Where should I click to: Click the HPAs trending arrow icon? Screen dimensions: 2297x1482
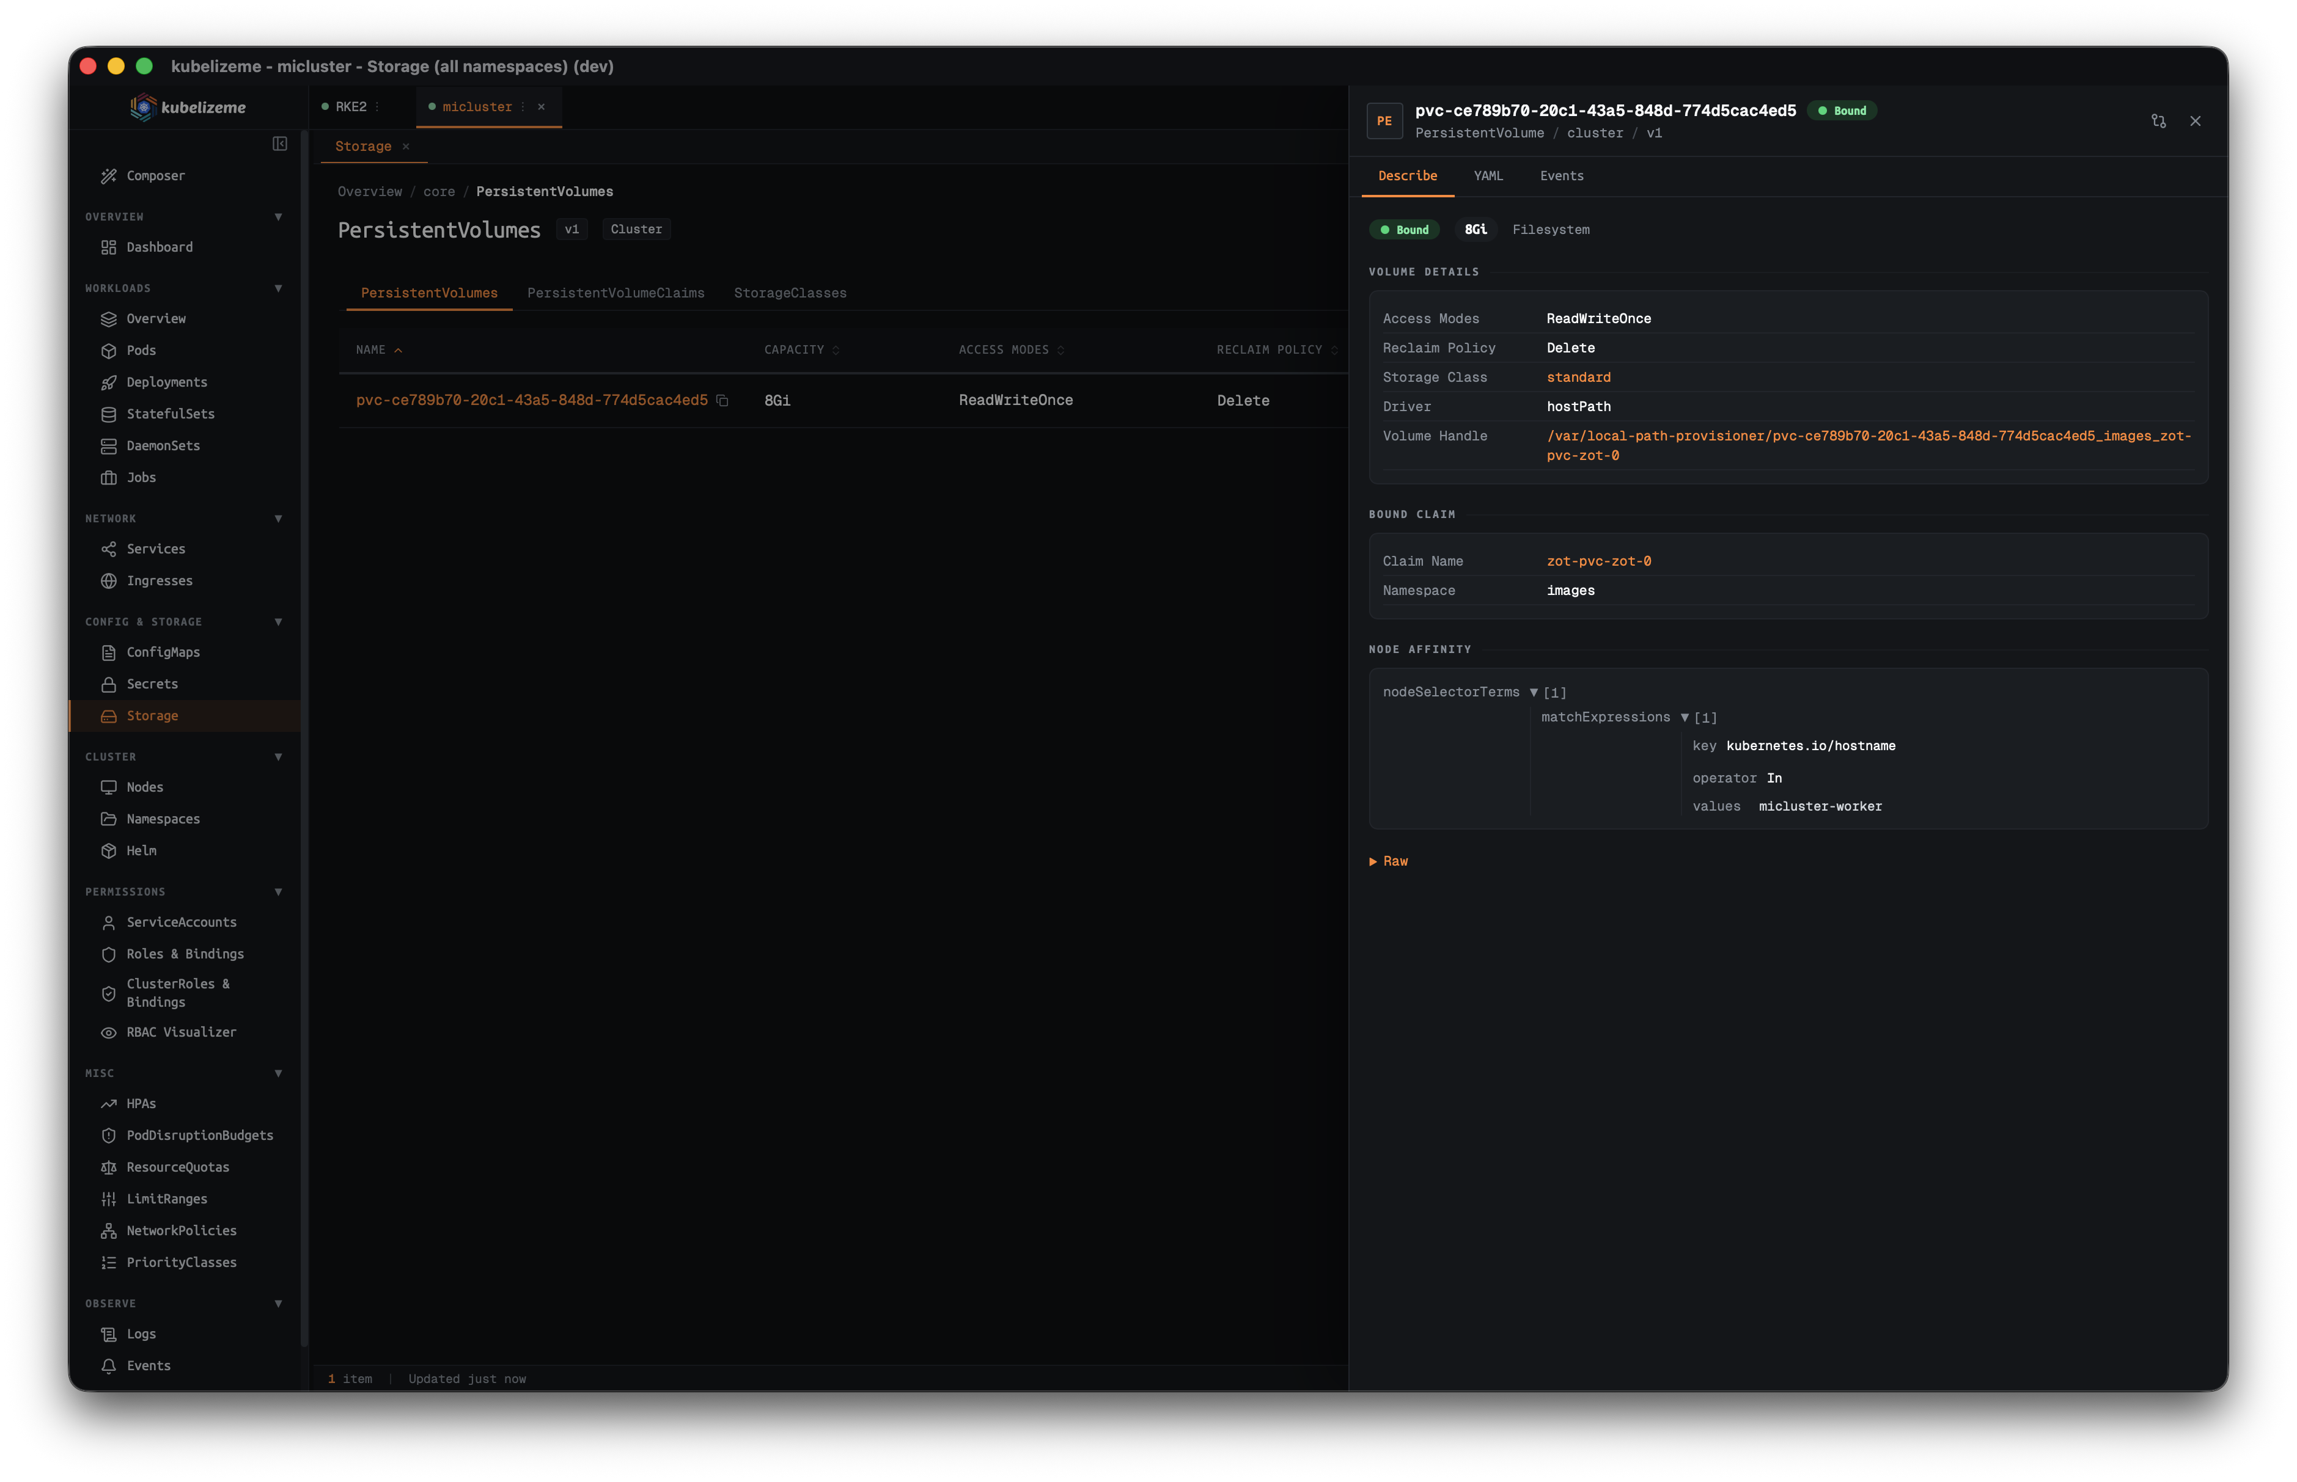click(x=109, y=1104)
